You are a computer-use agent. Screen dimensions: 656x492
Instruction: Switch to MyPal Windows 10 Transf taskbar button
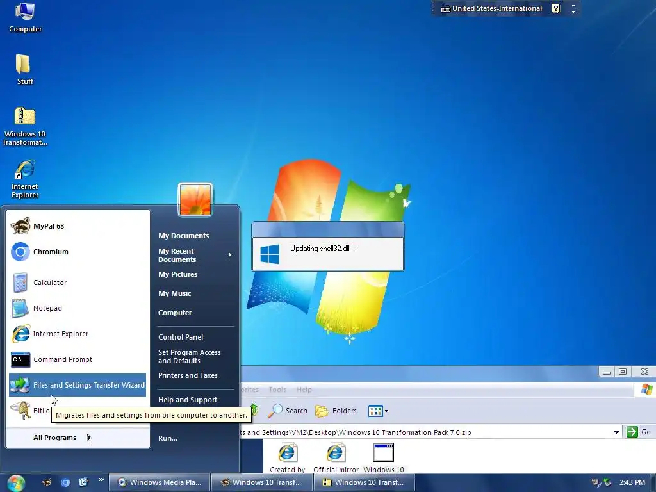262,482
